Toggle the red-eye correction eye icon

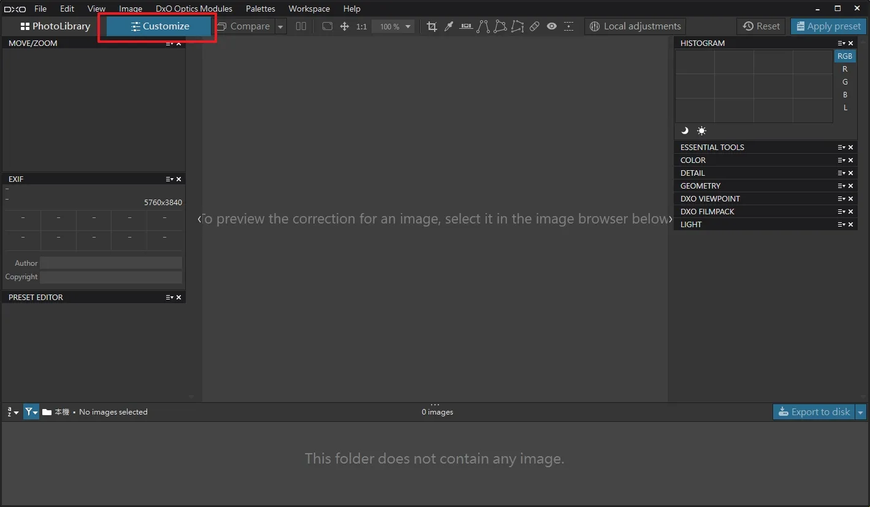pos(552,26)
